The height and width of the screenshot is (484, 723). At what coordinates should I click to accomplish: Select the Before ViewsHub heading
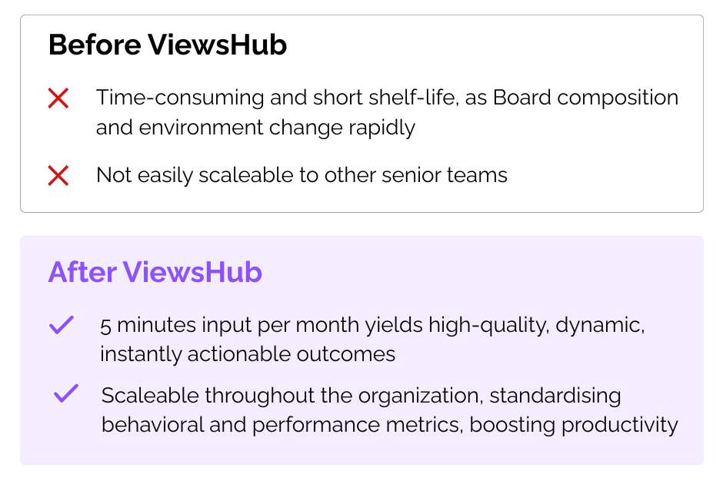pos(168,45)
